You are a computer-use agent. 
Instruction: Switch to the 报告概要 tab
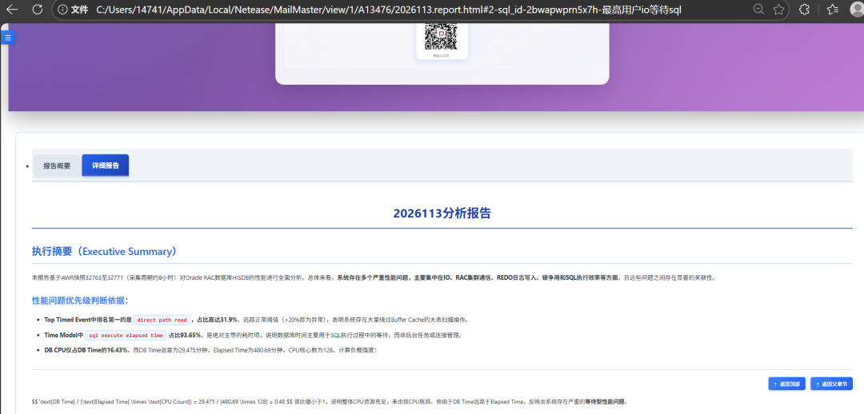coord(58,165)
